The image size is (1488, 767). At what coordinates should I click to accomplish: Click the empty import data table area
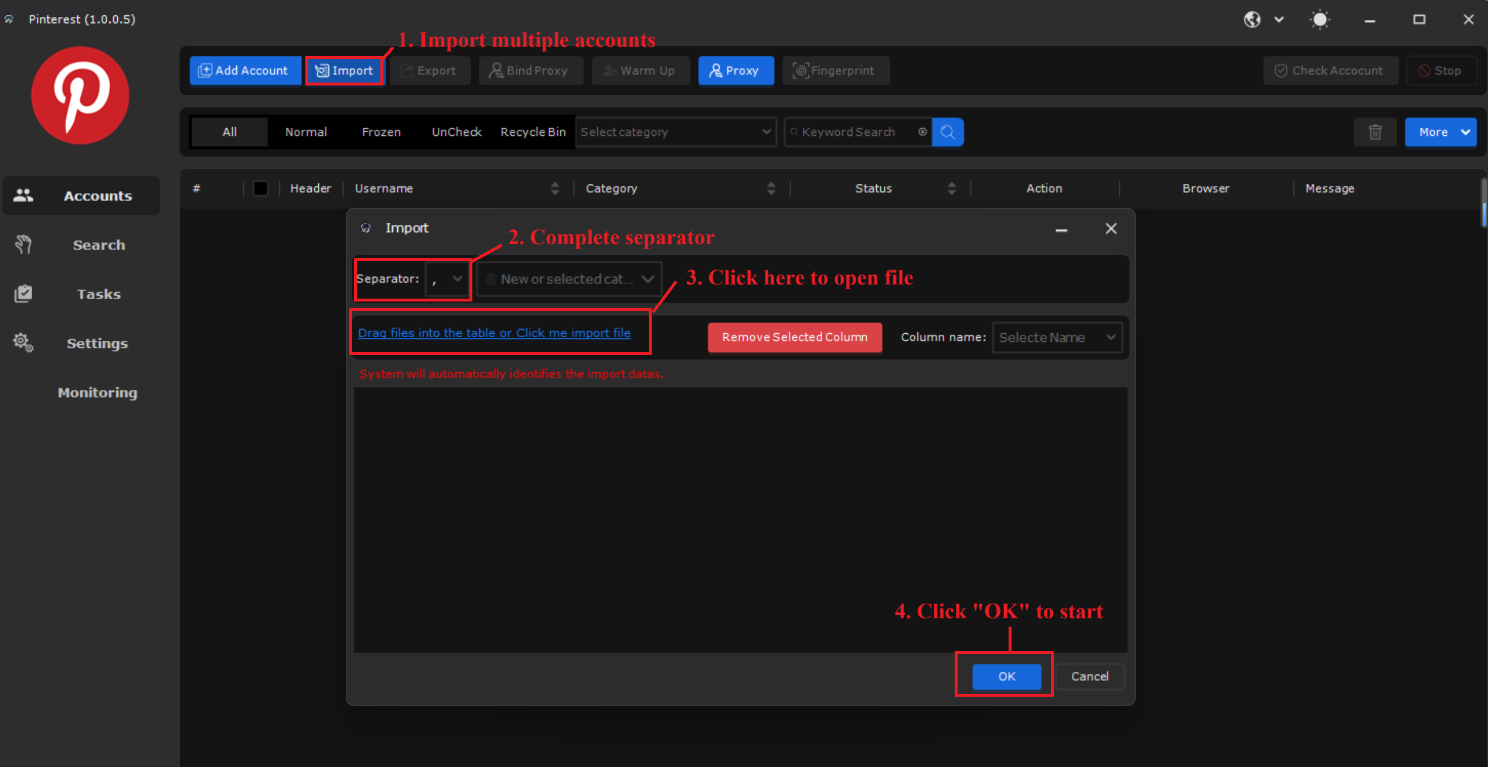(740, 520)
